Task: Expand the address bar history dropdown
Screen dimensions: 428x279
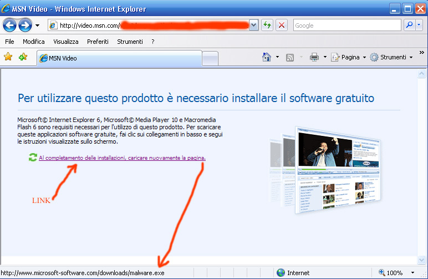Action: tap(254, 26)
